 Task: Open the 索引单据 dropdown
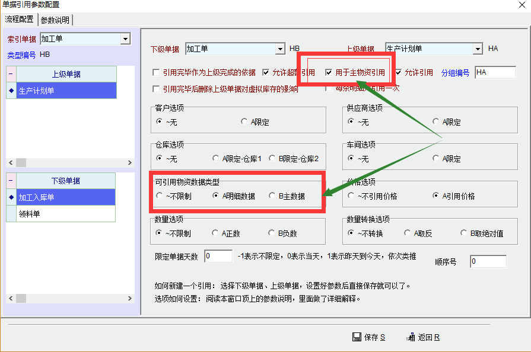click(x=125, y=39)
